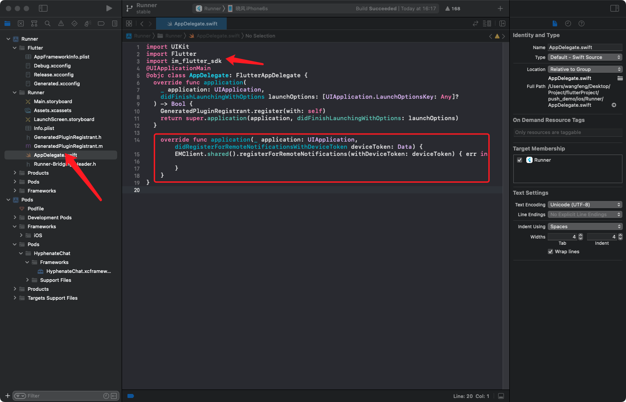
Task: Show recent files filter clock icon
Action: point(106,396)
